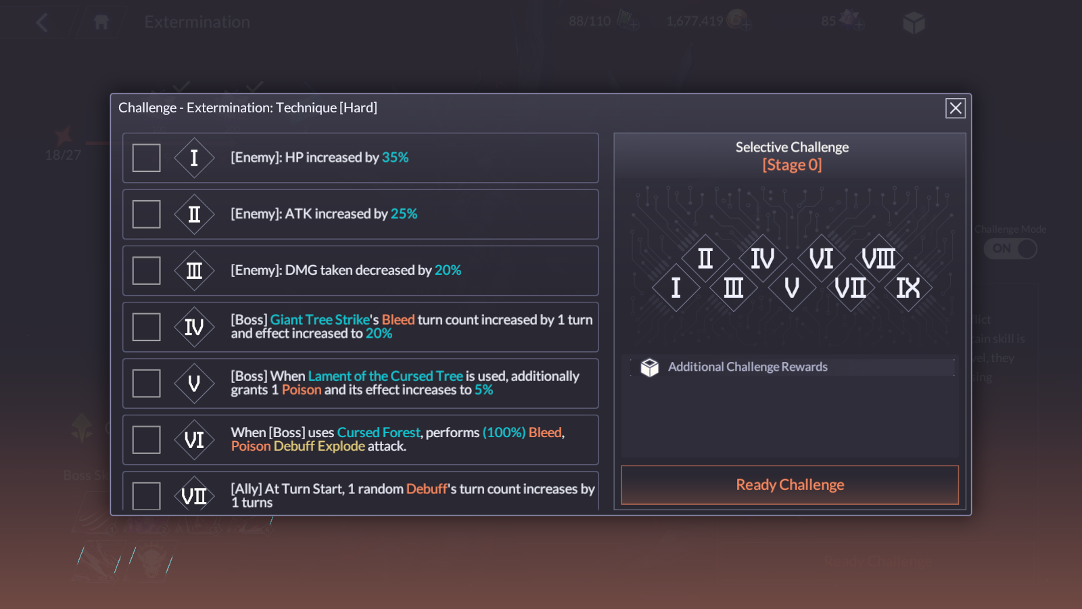Close the Challenge dialog
This screenshot has height=609, width=1082.
(x=956, y=108)
